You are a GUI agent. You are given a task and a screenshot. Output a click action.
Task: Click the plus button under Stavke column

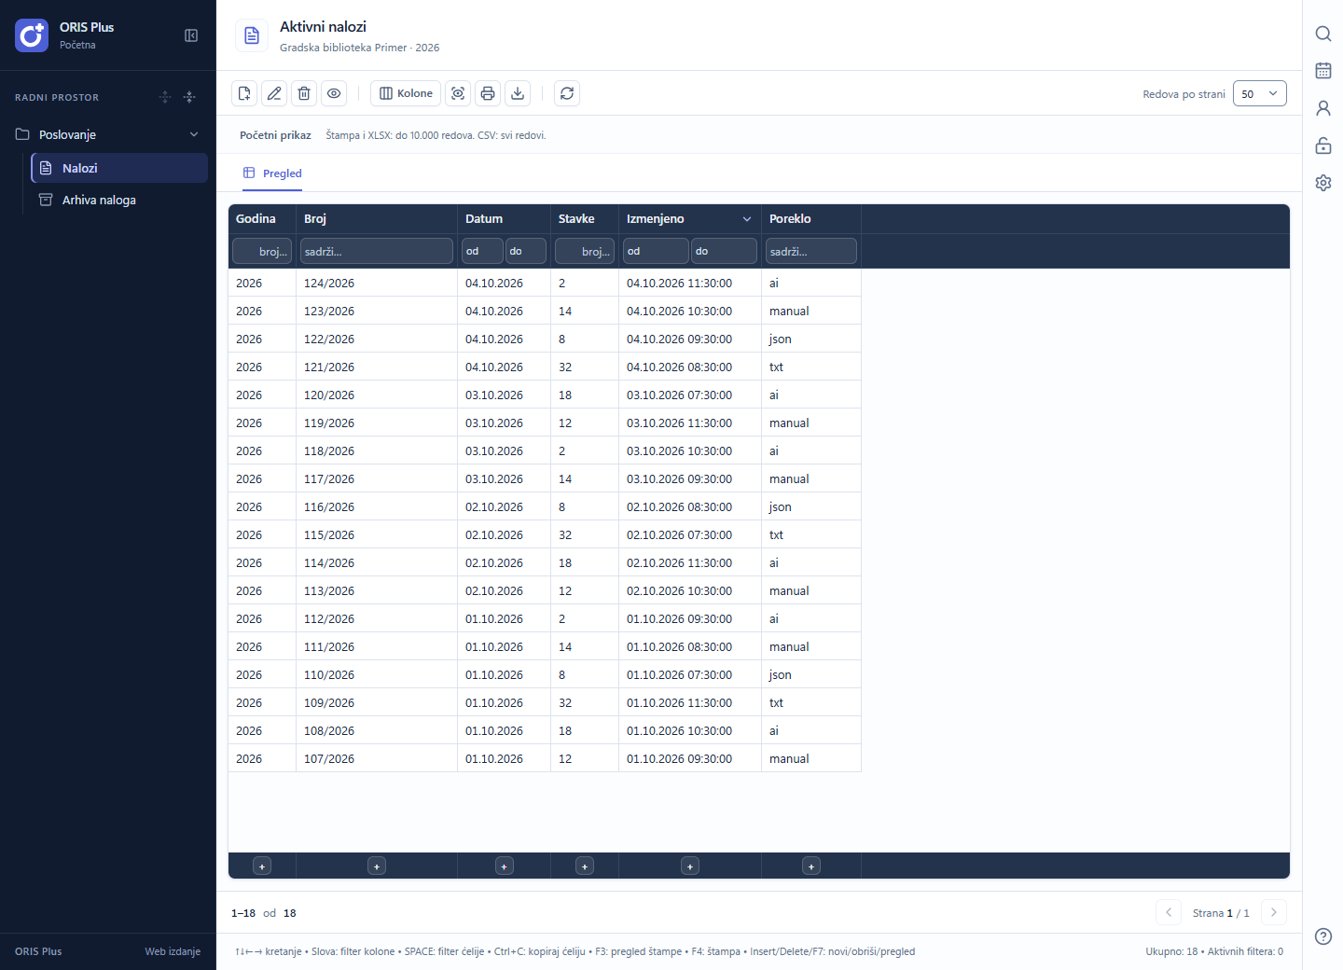[x=585, y=866]
